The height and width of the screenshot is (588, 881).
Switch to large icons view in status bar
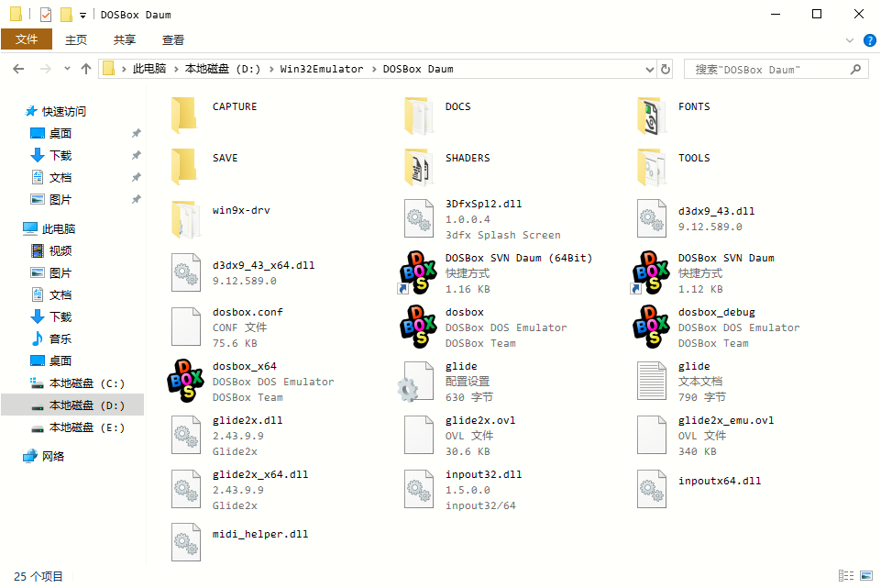pyautogui.click(x=866, y=576)
